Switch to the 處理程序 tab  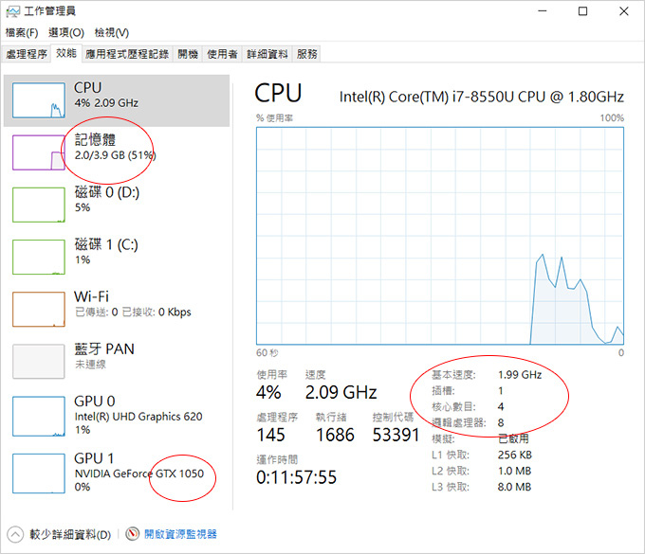coord(27,54)
